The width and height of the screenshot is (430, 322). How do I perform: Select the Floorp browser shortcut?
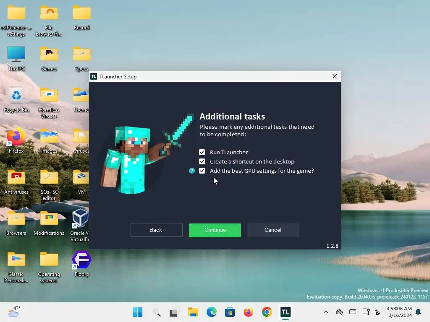tap(82, 264)
